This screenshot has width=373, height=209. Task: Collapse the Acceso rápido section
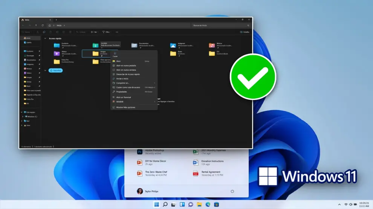[x=46, y=38]
